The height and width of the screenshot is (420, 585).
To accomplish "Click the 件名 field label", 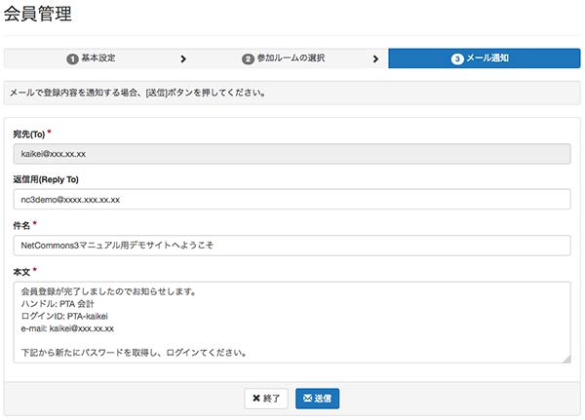I will point(21,226).
